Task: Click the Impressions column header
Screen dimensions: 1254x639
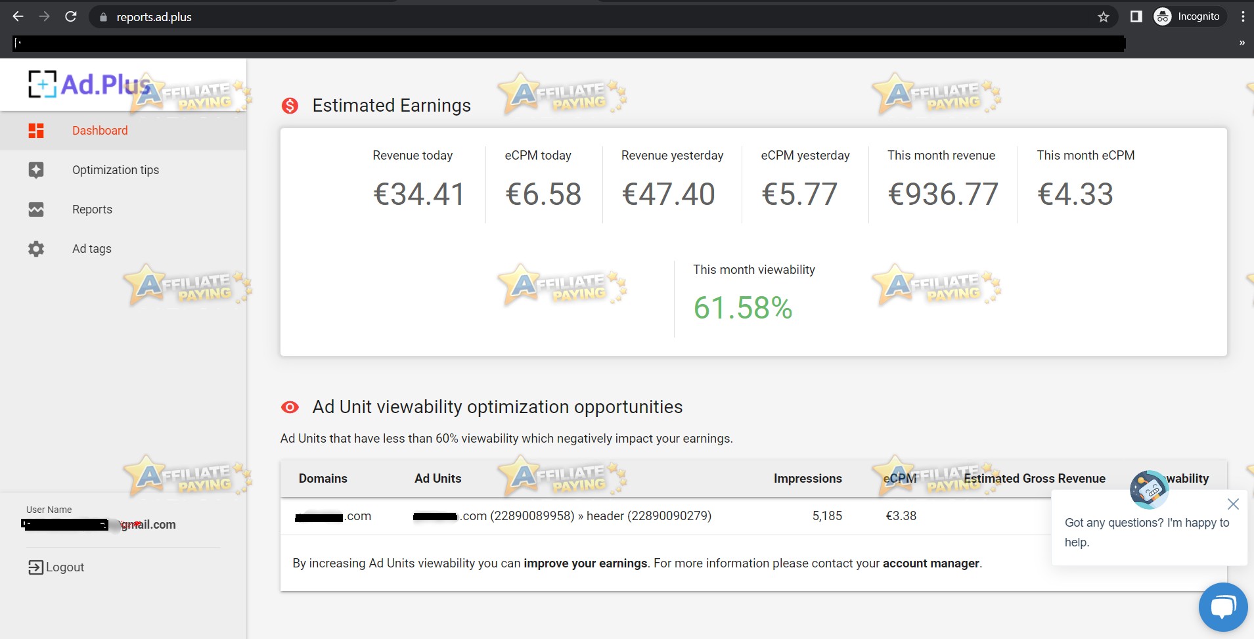Action: [x=808, y=479]
